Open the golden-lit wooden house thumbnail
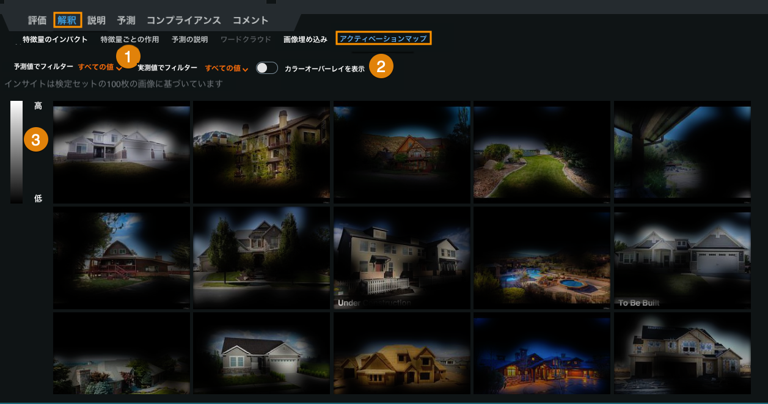 [402, 353]
